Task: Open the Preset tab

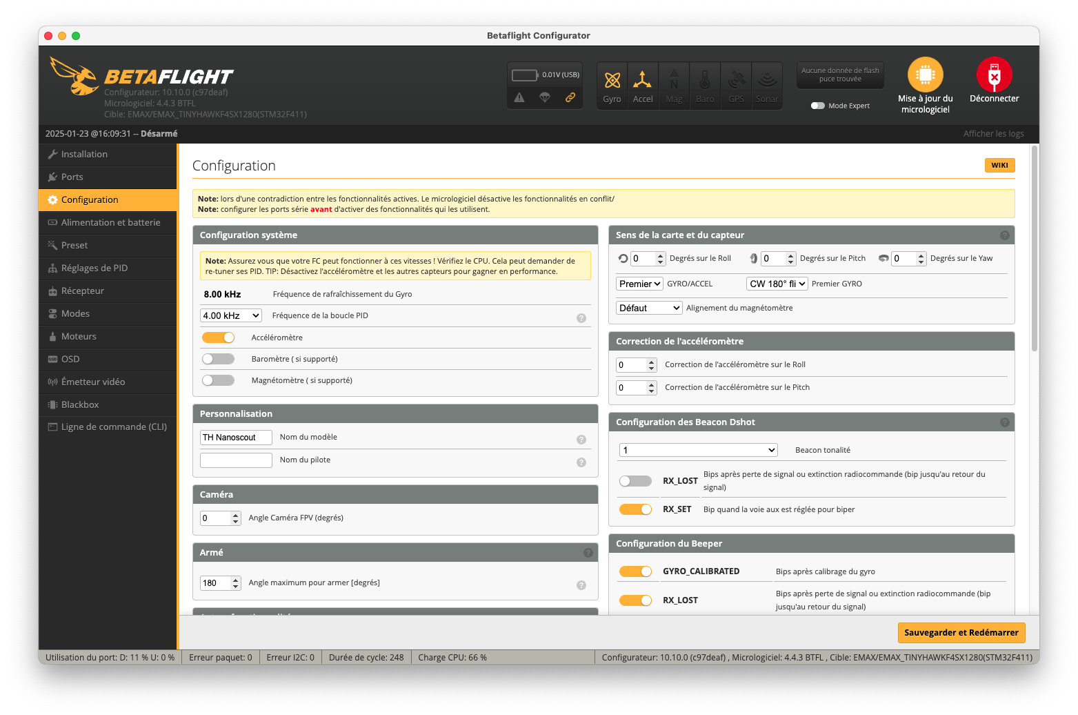Action: [108, 245]
